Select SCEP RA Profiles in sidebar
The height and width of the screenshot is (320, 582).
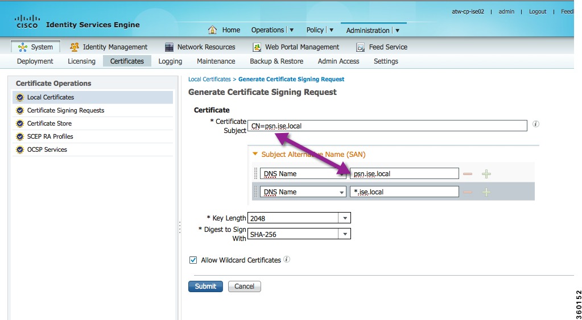[93, 136]
